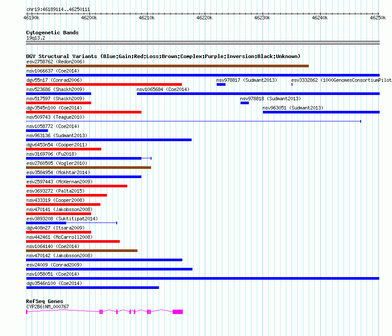Open CYP2B6|NM_000767 gene label
This screenshot has height=336, width=392.
[48, 307]
